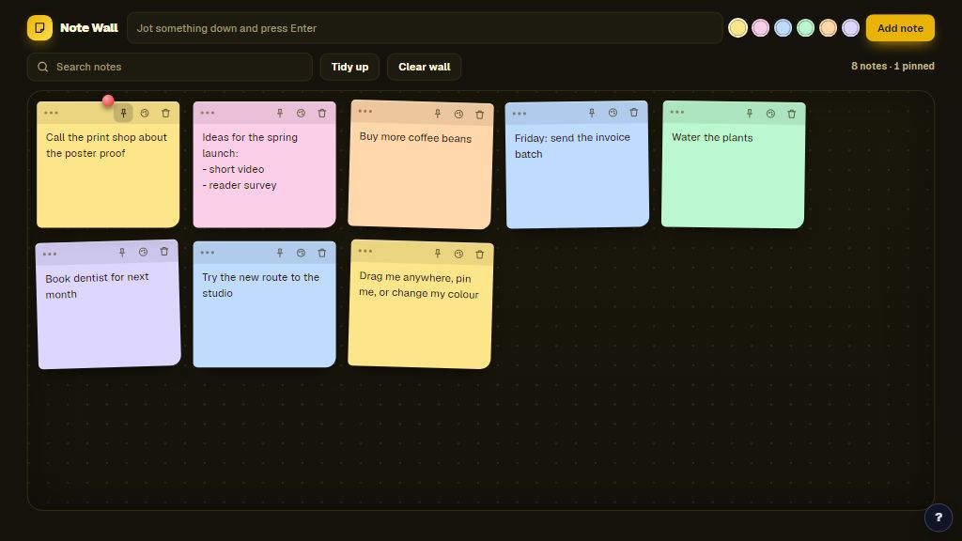Change colour of 'Friday: send the invoice batch' note

[x=613, y=113]
